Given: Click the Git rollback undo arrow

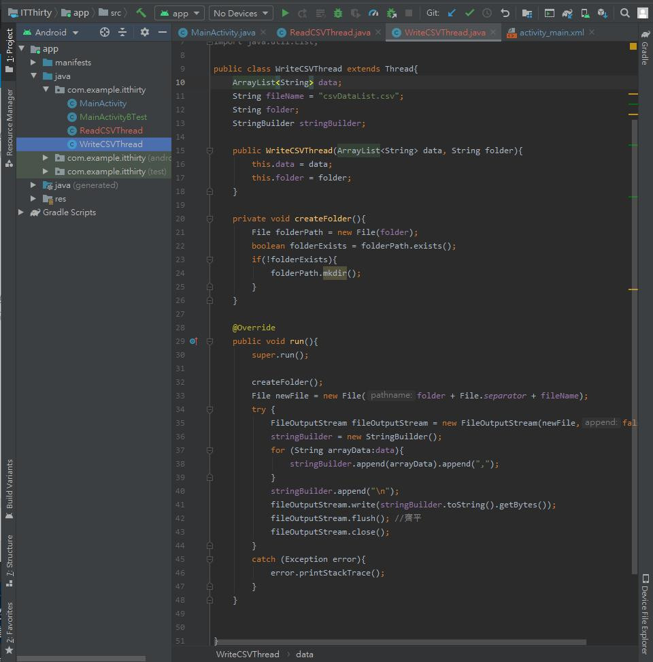Looking at the screenshot, I should (505, 13).
